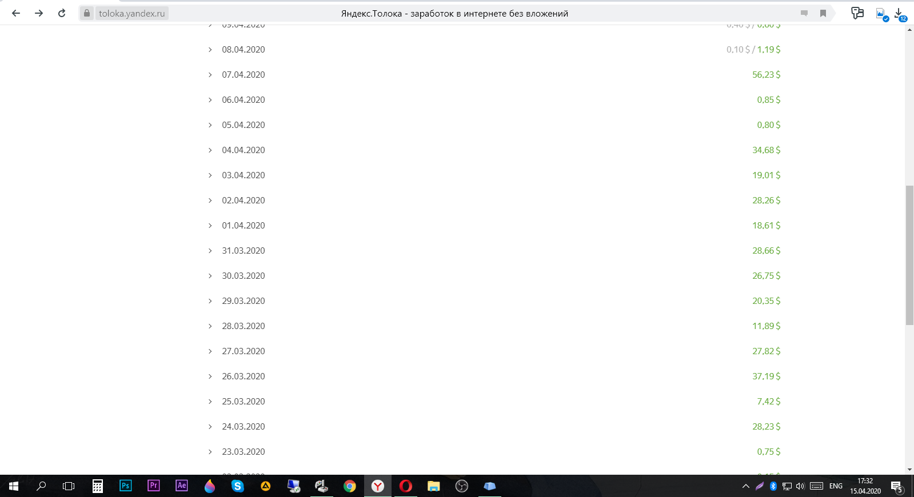Click the 34,68 $ earnings amount
Viewport: 914px width, 497px height.
coord(766,150)
